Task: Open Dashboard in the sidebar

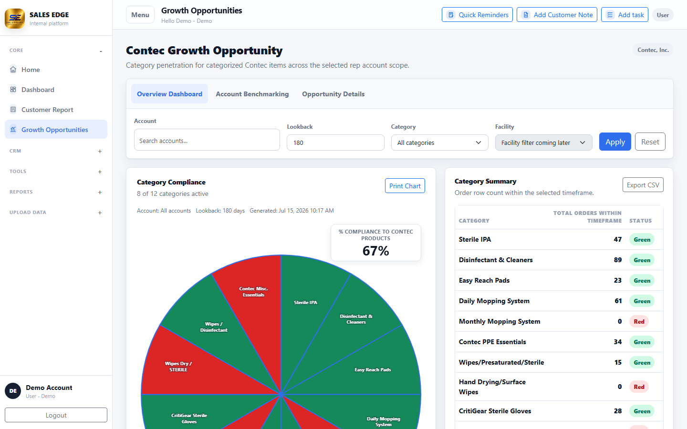Action: pyautogui.click(x=56, y=90)
